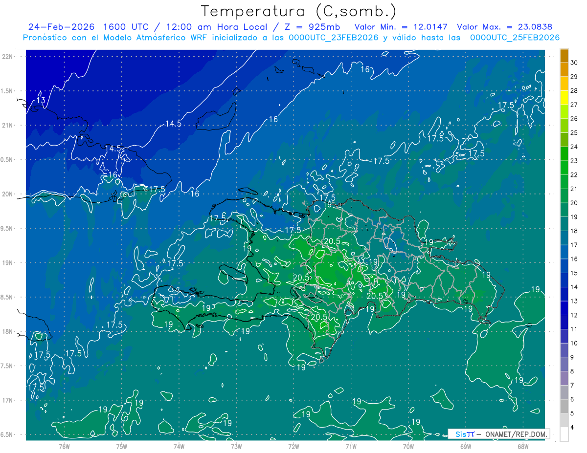This screenshot has width=587, height=453.
Task: Click the '24' value on the color scale
Action: point(574,147)
